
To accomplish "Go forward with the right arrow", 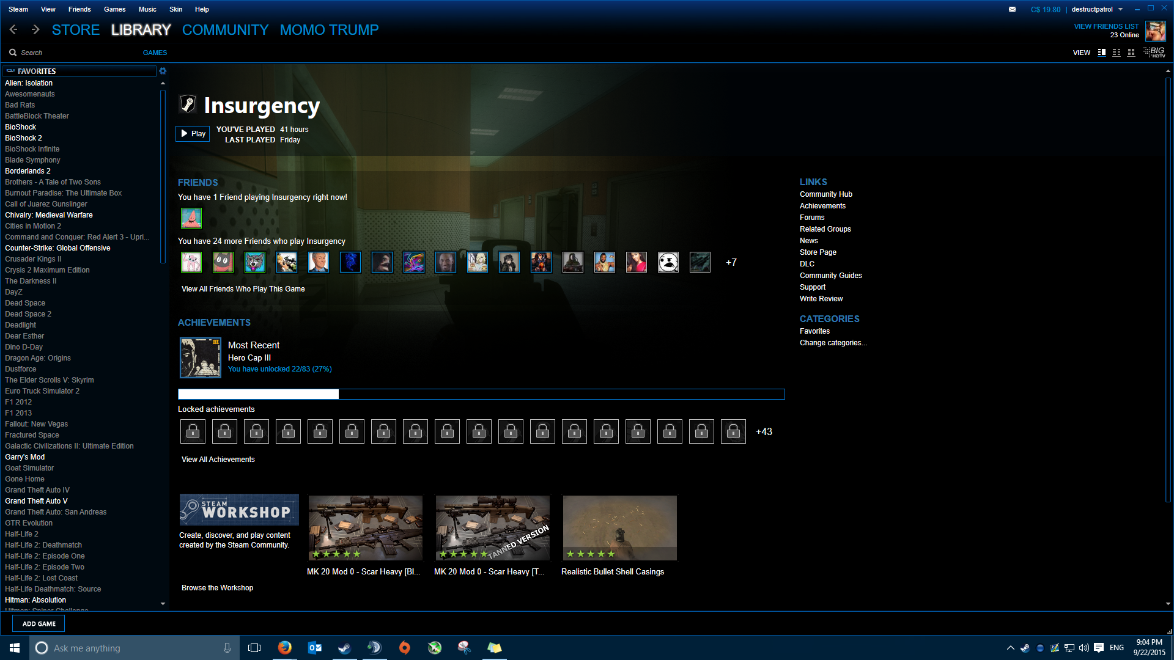I will [35, 29].
